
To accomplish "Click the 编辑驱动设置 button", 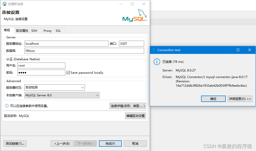I will coord(135,116).
